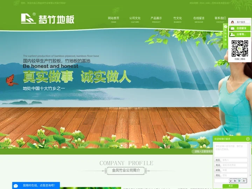
Task: Click the 网站地图 link in top bar
Action: (194, 3)
